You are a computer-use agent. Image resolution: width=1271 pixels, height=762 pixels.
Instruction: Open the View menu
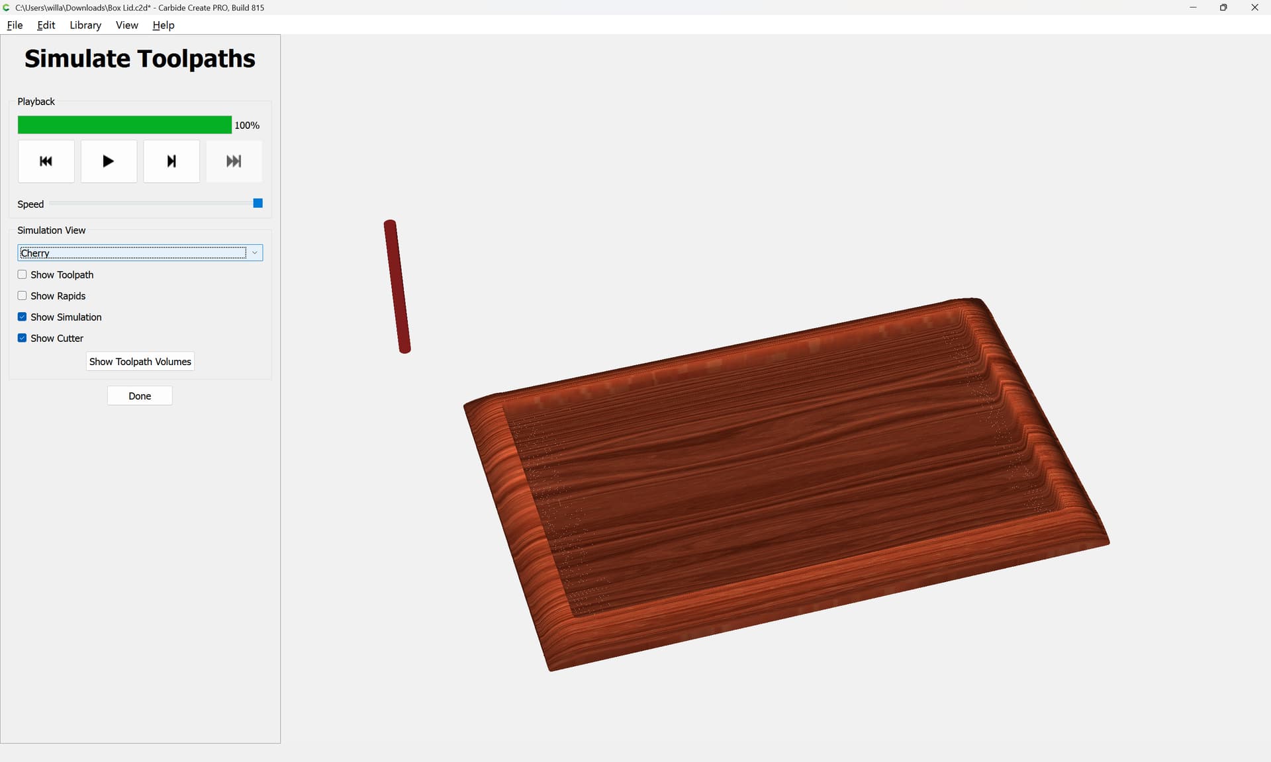126,25
